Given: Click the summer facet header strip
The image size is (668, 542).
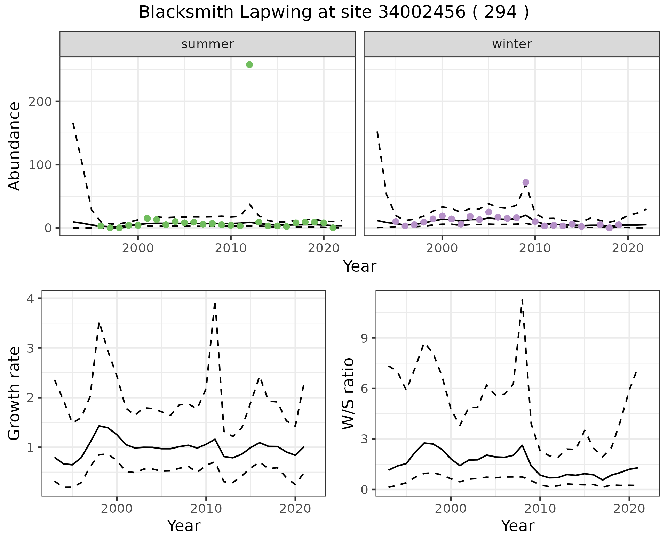Looking at the screenshot, I should click(207, 44).
